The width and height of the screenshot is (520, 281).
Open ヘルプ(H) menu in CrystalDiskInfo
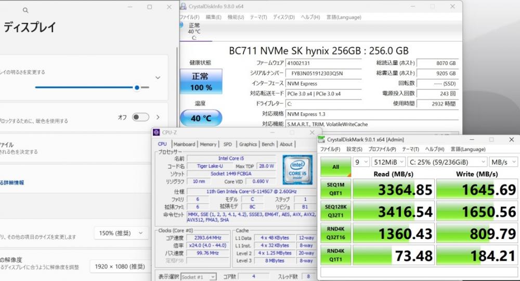tap(310, 17)
